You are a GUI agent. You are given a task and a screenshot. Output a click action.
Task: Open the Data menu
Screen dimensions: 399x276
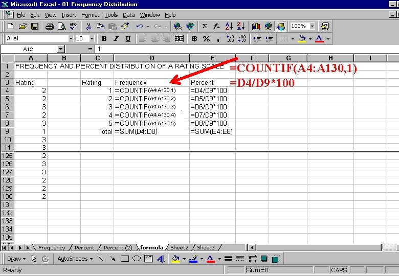(128, 15)
